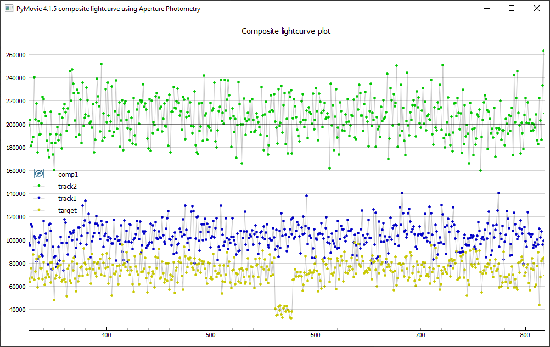550x347 pixels.
Task: Select the track1 legend label
Action: [x=68, y=199]
